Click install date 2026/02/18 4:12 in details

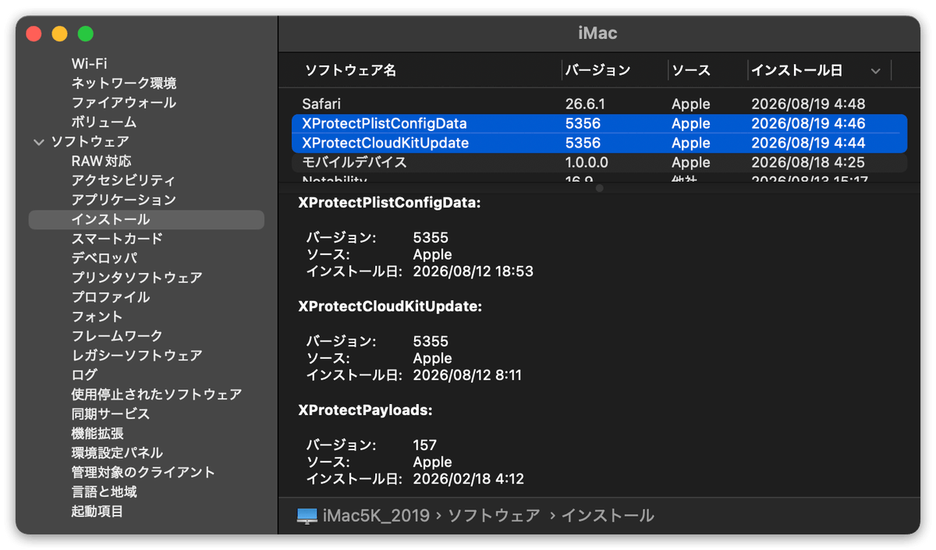pyautogui.click(x=468, y=480)
